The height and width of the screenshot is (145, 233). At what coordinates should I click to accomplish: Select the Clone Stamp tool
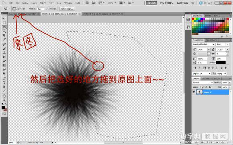[x=4, y=52]
